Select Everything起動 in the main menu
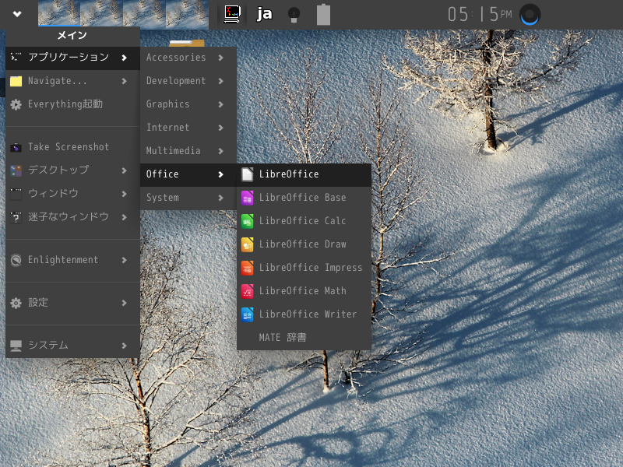This screenshot has height=467, width=623. click(x=72, y=104)
